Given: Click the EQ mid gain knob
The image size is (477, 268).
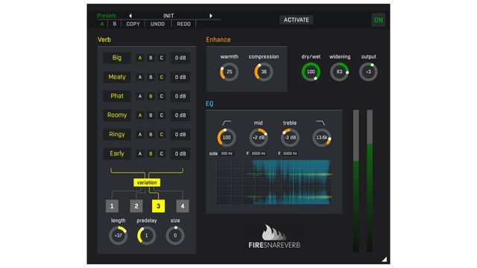Looking at the screenshot, I should [259, 138].
